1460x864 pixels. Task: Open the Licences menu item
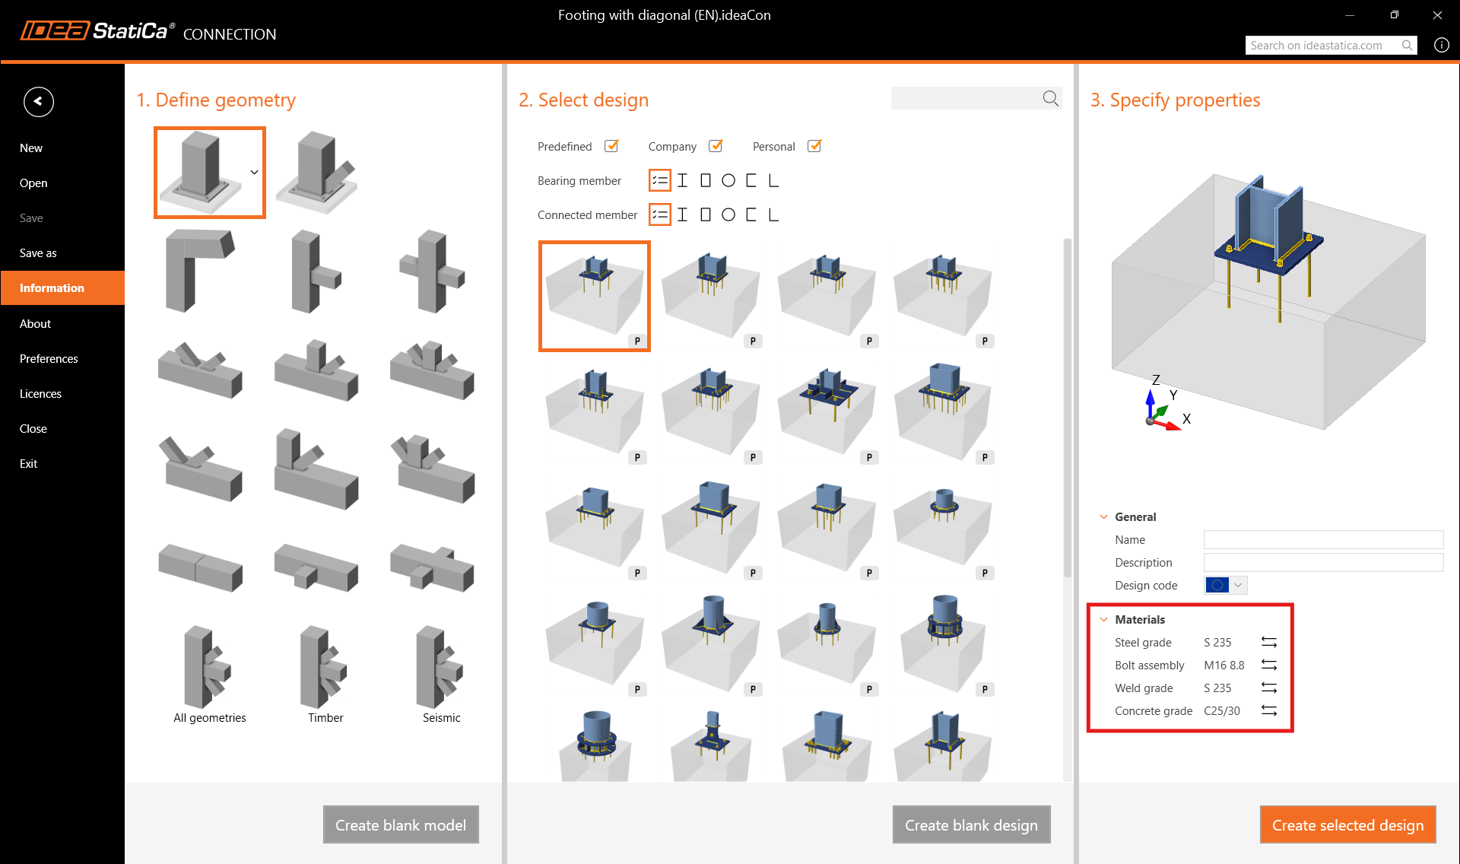(x=62, y=393)
